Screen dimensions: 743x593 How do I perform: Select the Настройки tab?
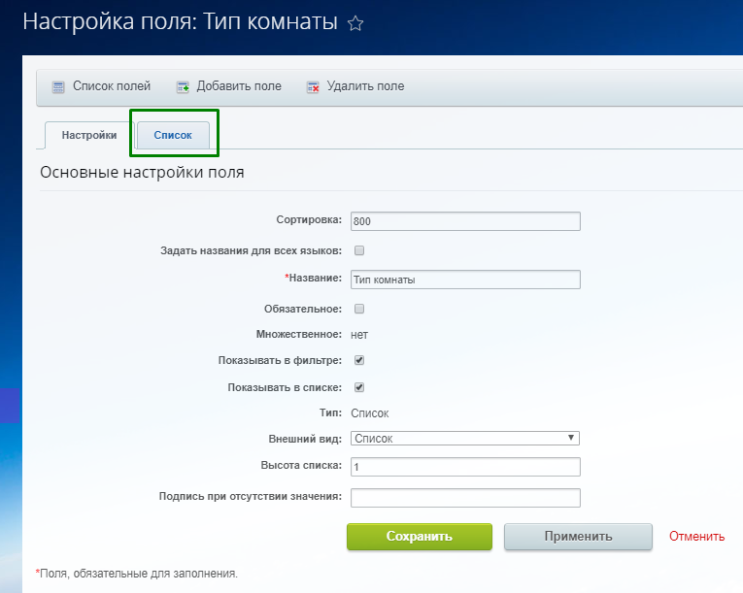click(89, 135)
